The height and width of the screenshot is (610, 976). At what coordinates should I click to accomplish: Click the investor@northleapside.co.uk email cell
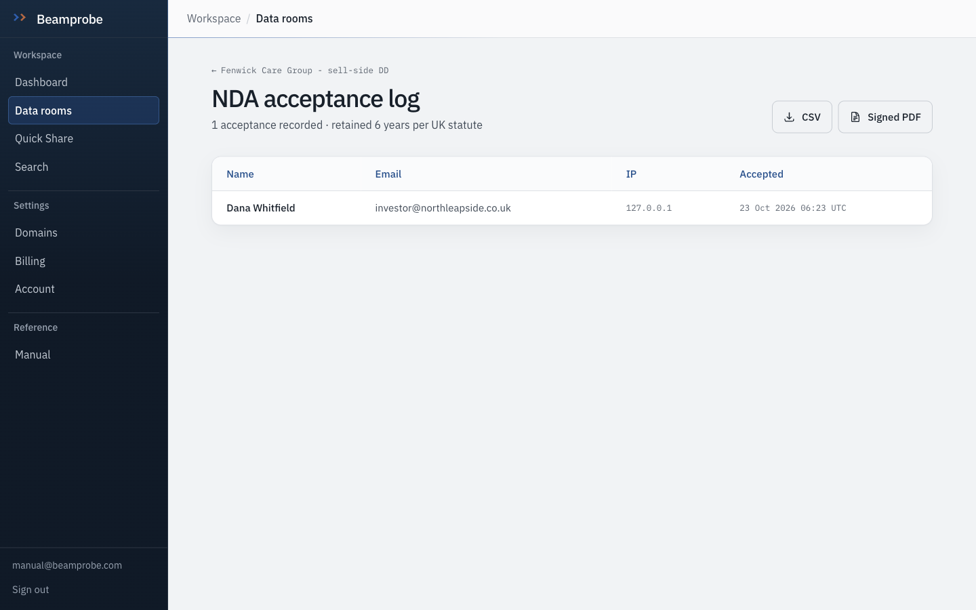tap(443, 208)
